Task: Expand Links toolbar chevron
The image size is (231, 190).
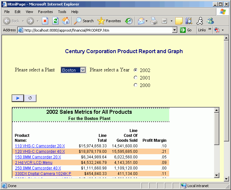Action: (x=210, y=29)
